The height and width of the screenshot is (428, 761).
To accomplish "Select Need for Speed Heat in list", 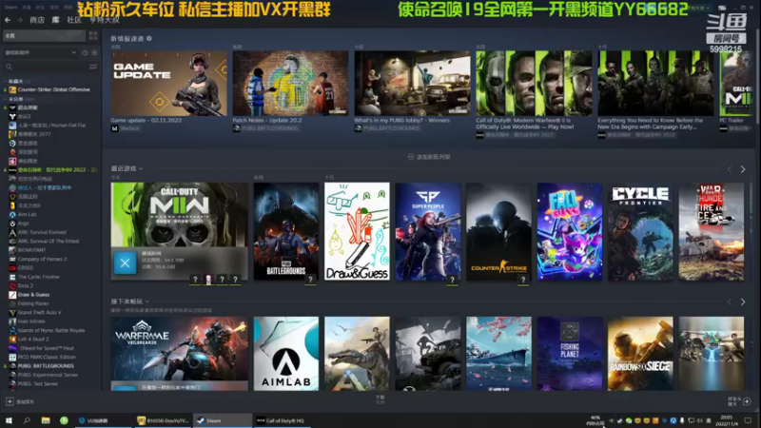I will [x=47, y=348].
